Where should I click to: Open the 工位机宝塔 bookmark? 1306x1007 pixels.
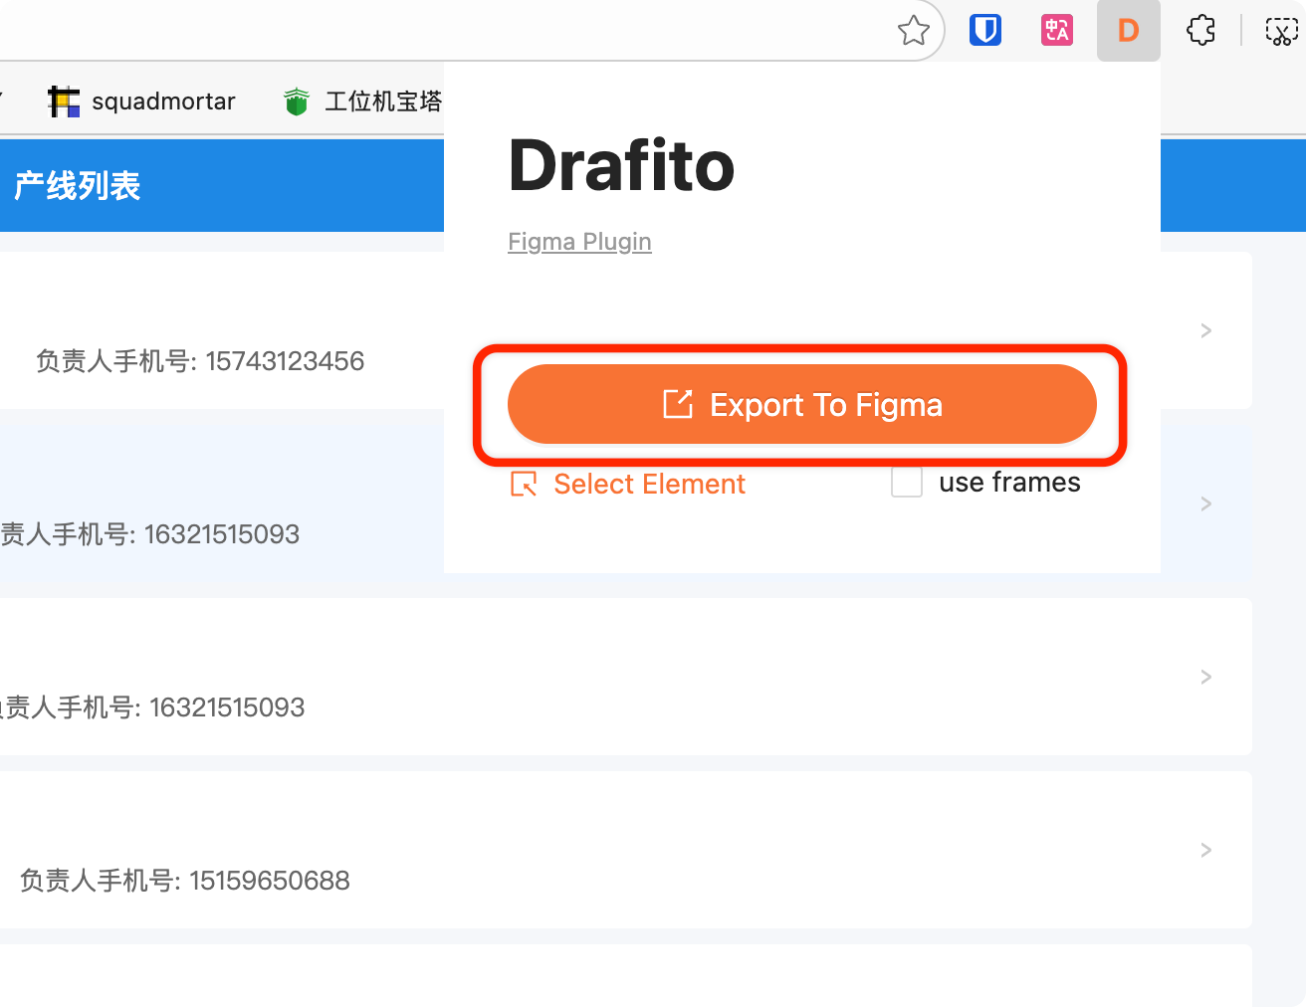point(362,101)
